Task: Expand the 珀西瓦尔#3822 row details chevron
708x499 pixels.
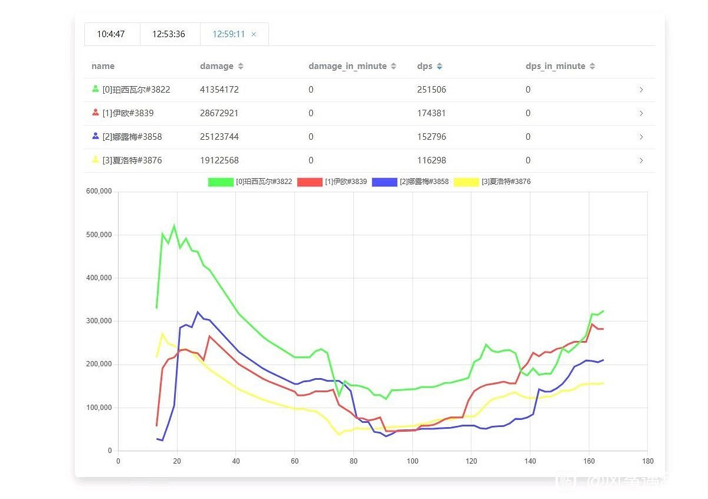Action: [x=641, y=90]
